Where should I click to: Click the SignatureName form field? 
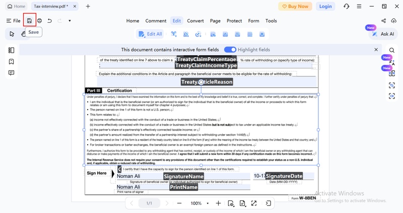183,176
